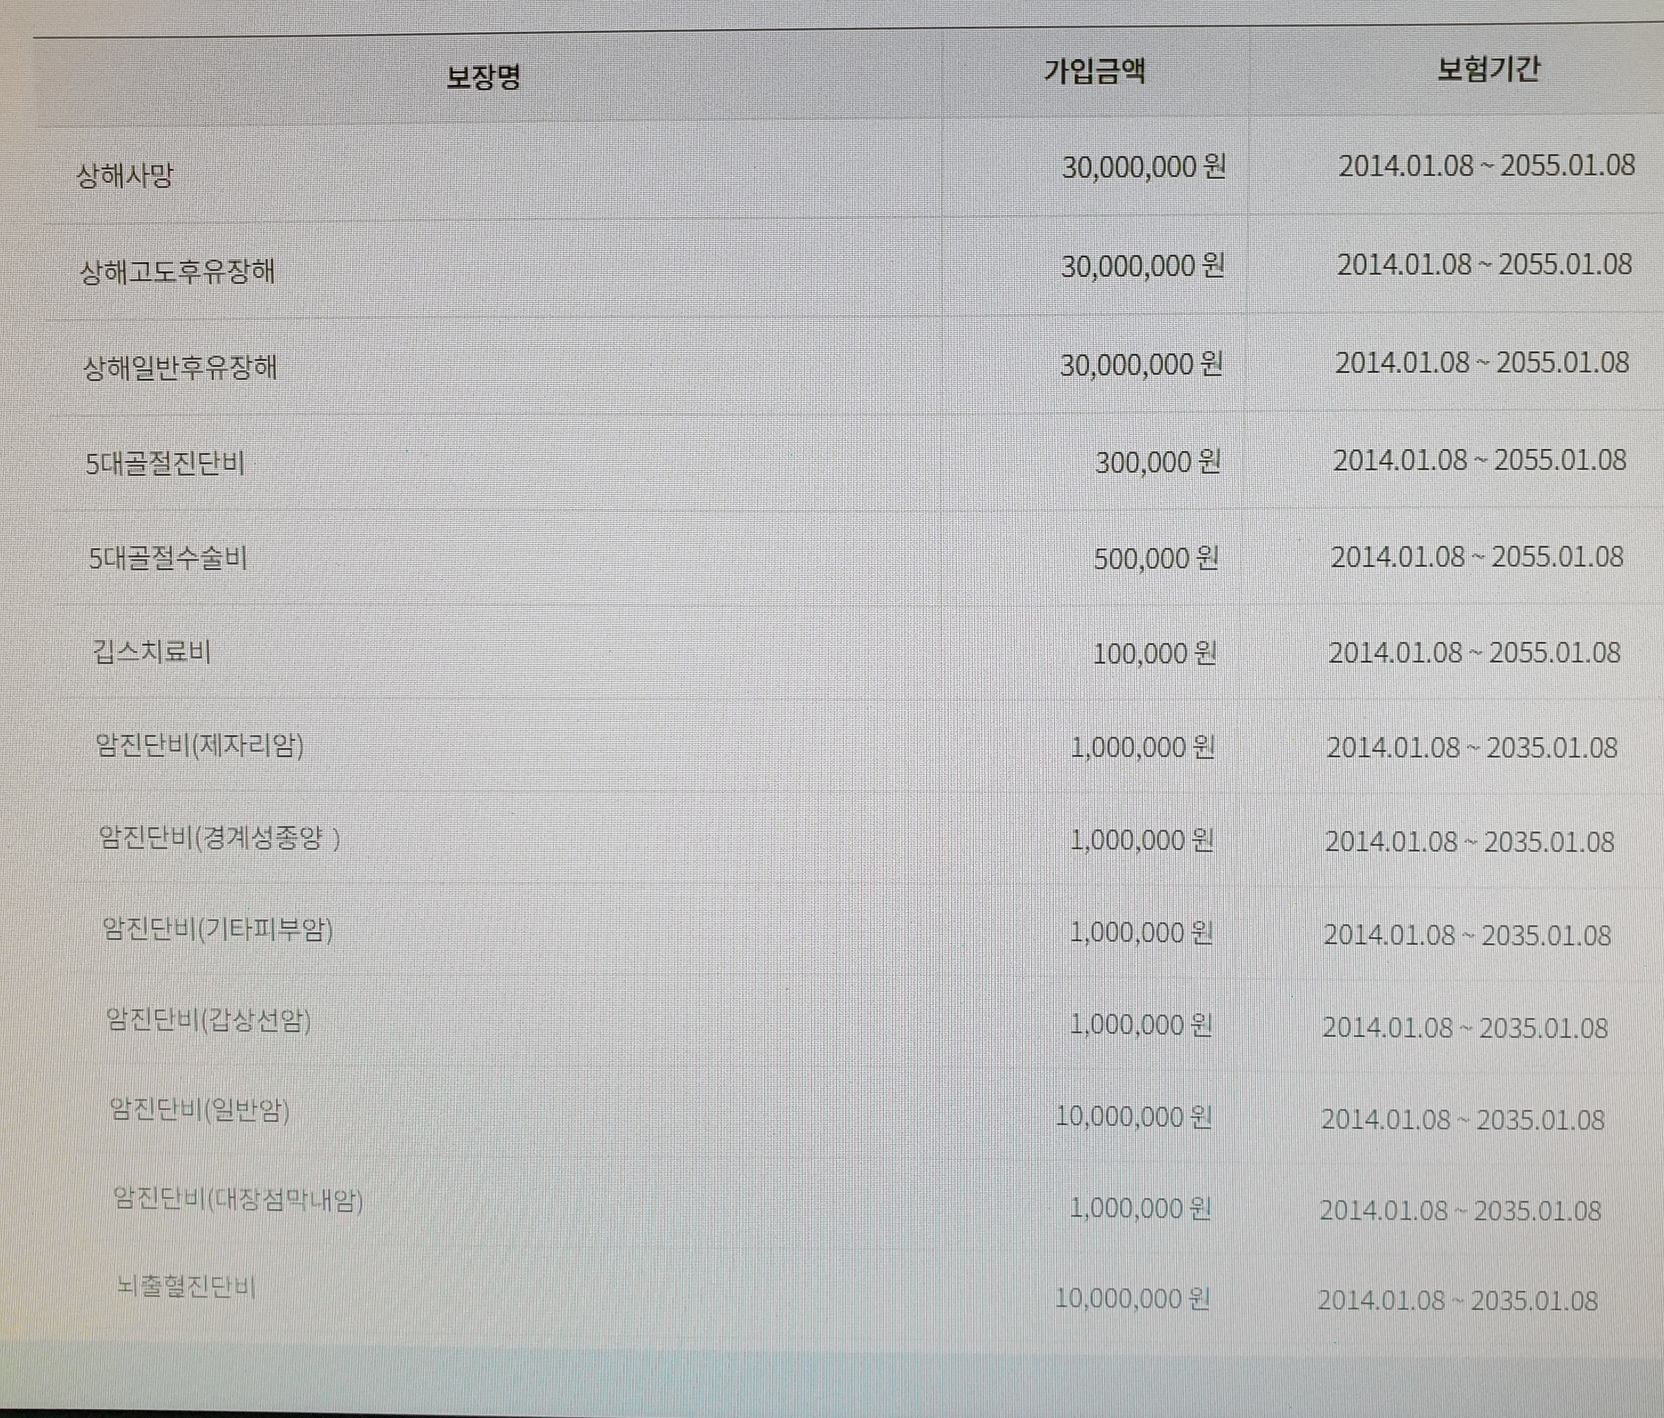1664x1418 pixels.
Task: Click the 경계성종양 insurance period dates
Action: 1469,842
